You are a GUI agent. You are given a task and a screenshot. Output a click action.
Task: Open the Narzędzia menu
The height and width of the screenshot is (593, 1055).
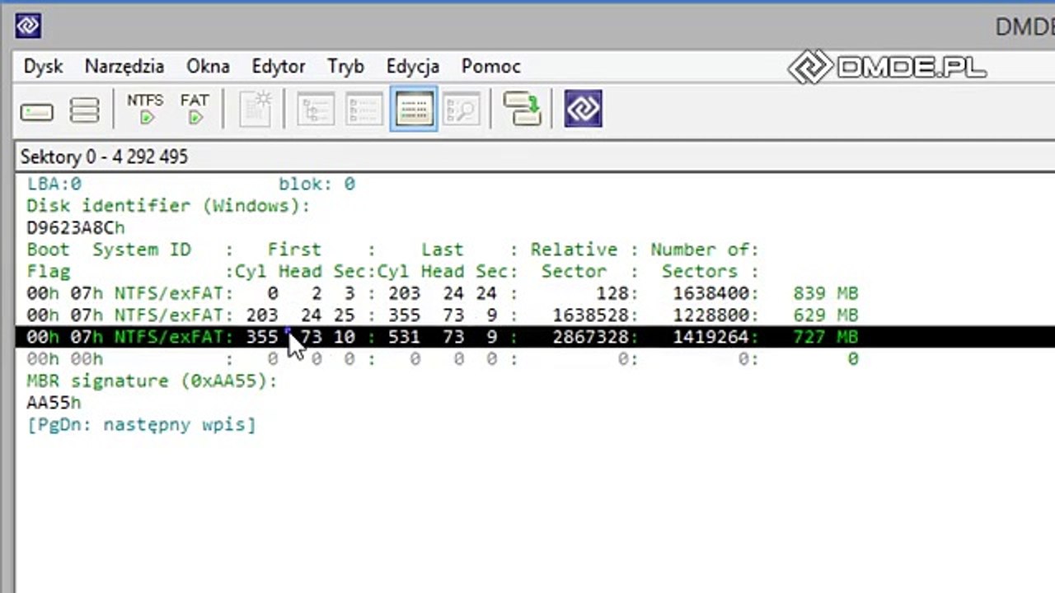tap(124, 67)
